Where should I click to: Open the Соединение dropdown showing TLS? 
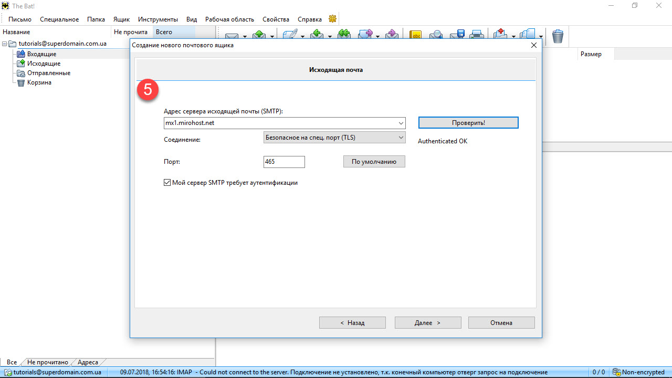(x=334, y=138)
